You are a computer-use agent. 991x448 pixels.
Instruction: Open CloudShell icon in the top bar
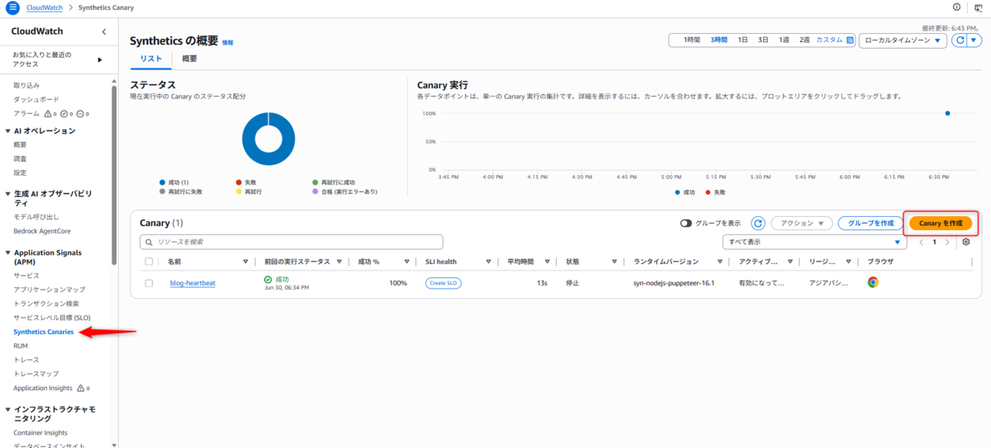(x=978, y=7)
